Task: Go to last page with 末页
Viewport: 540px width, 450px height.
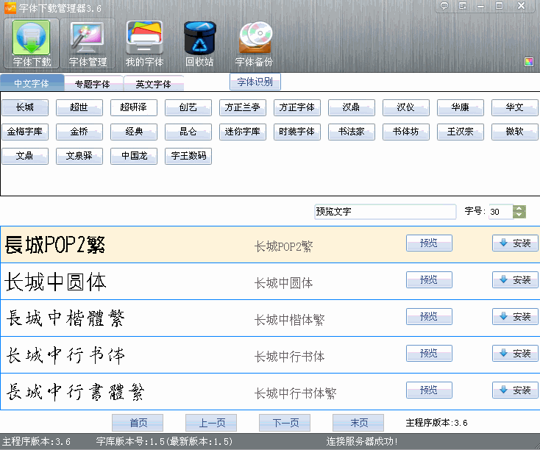Action: (x=358, y=423)
